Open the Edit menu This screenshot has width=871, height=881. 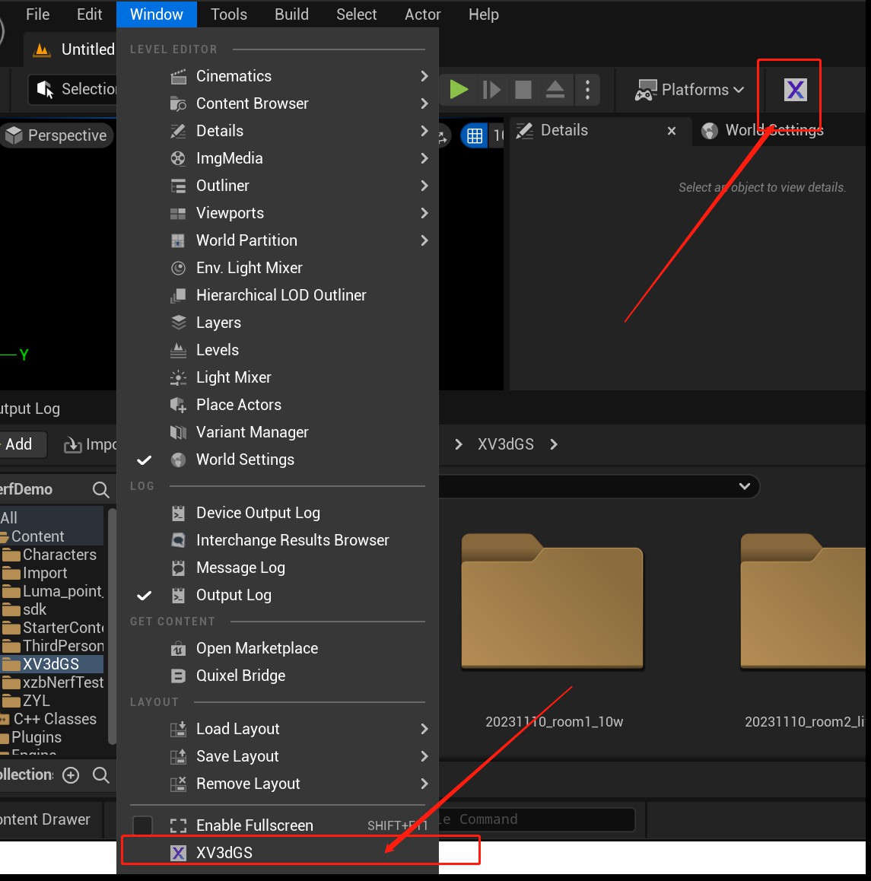(x=89, y=14)
